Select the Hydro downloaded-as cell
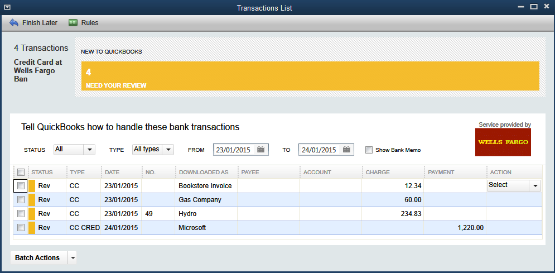Screen dimensions: 555x273 (x=206, y=214)
